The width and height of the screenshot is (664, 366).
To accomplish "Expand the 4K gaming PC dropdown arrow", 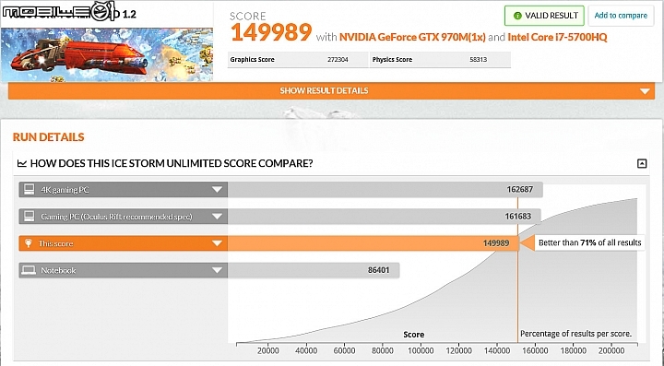I will point(217,190).
